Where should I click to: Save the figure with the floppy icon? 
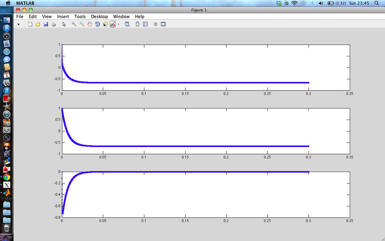[45, 24]
